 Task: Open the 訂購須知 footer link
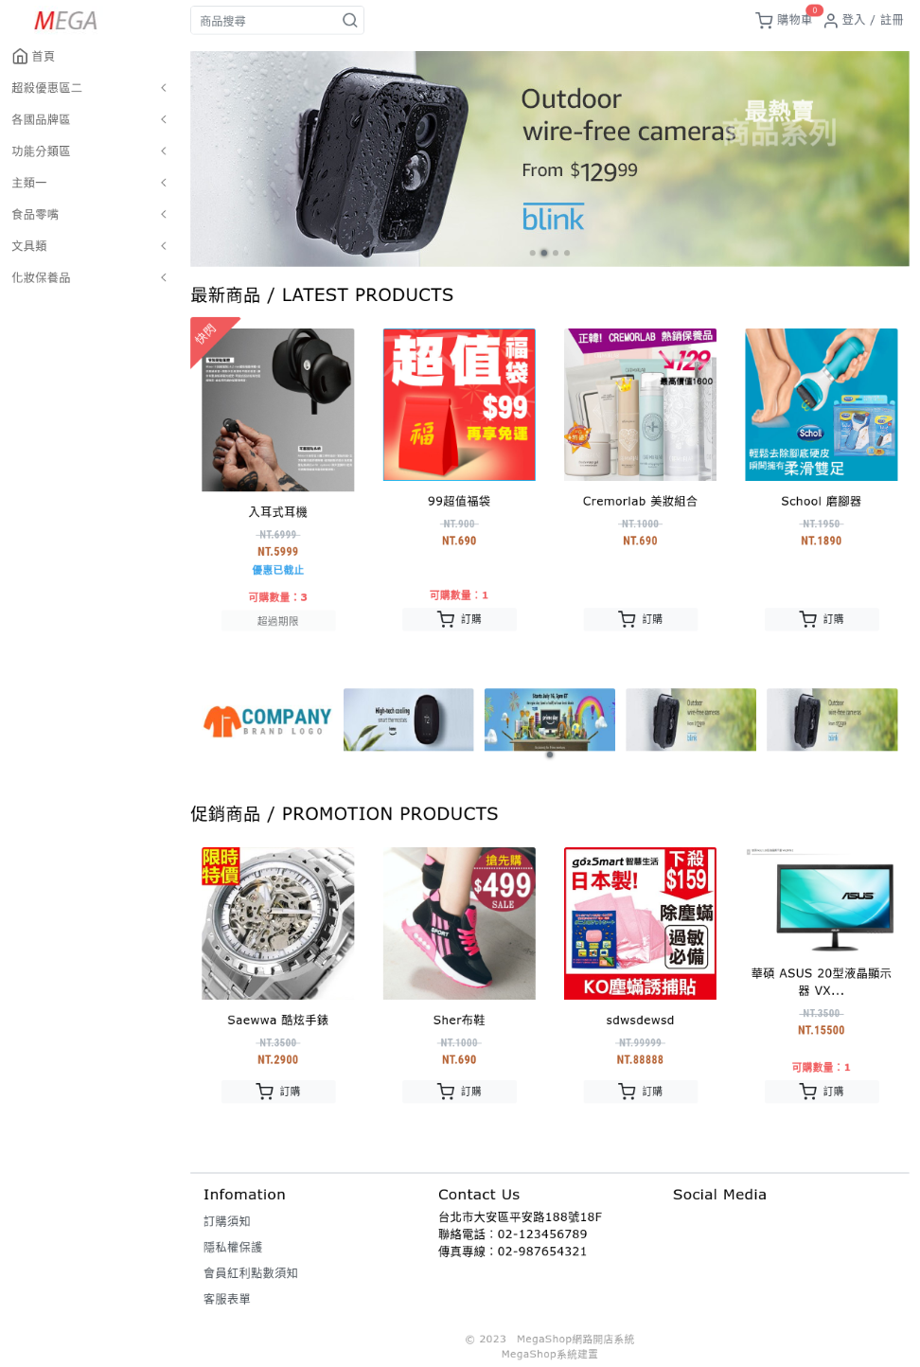click(227, 1221)
